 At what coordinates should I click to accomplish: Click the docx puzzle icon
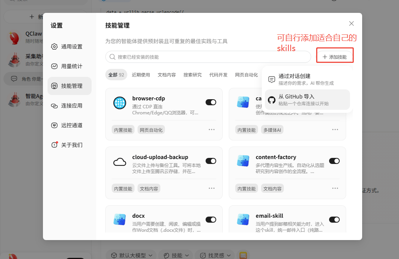(x=120, y=219)
